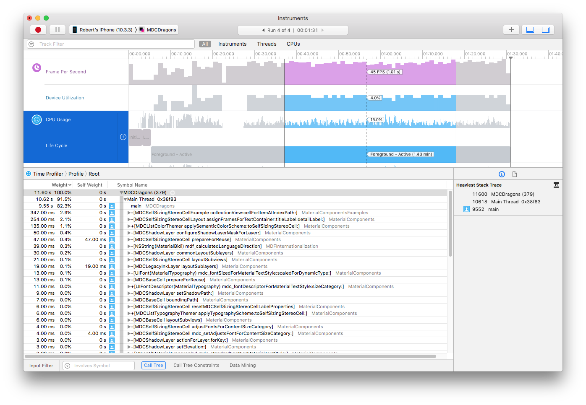Image resolution: width=586 pixels, height=405 pixels.
Task: Expand Time Profiler track with plus circle
Action: 123,137
